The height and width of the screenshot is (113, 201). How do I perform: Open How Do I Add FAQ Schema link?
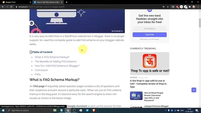[x=57, y=66]
